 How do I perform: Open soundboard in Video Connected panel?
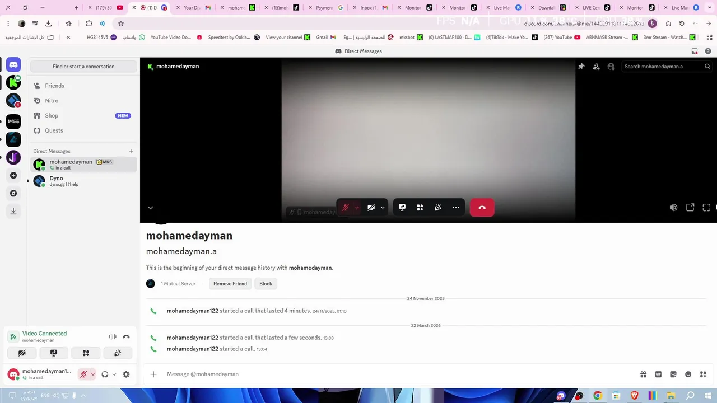point(118,353)
